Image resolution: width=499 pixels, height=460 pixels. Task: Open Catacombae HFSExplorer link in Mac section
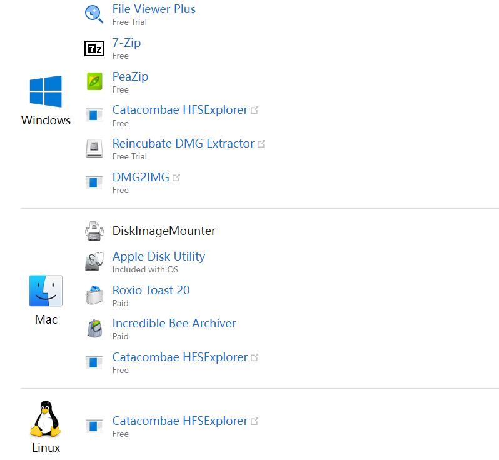click(180, 357)
